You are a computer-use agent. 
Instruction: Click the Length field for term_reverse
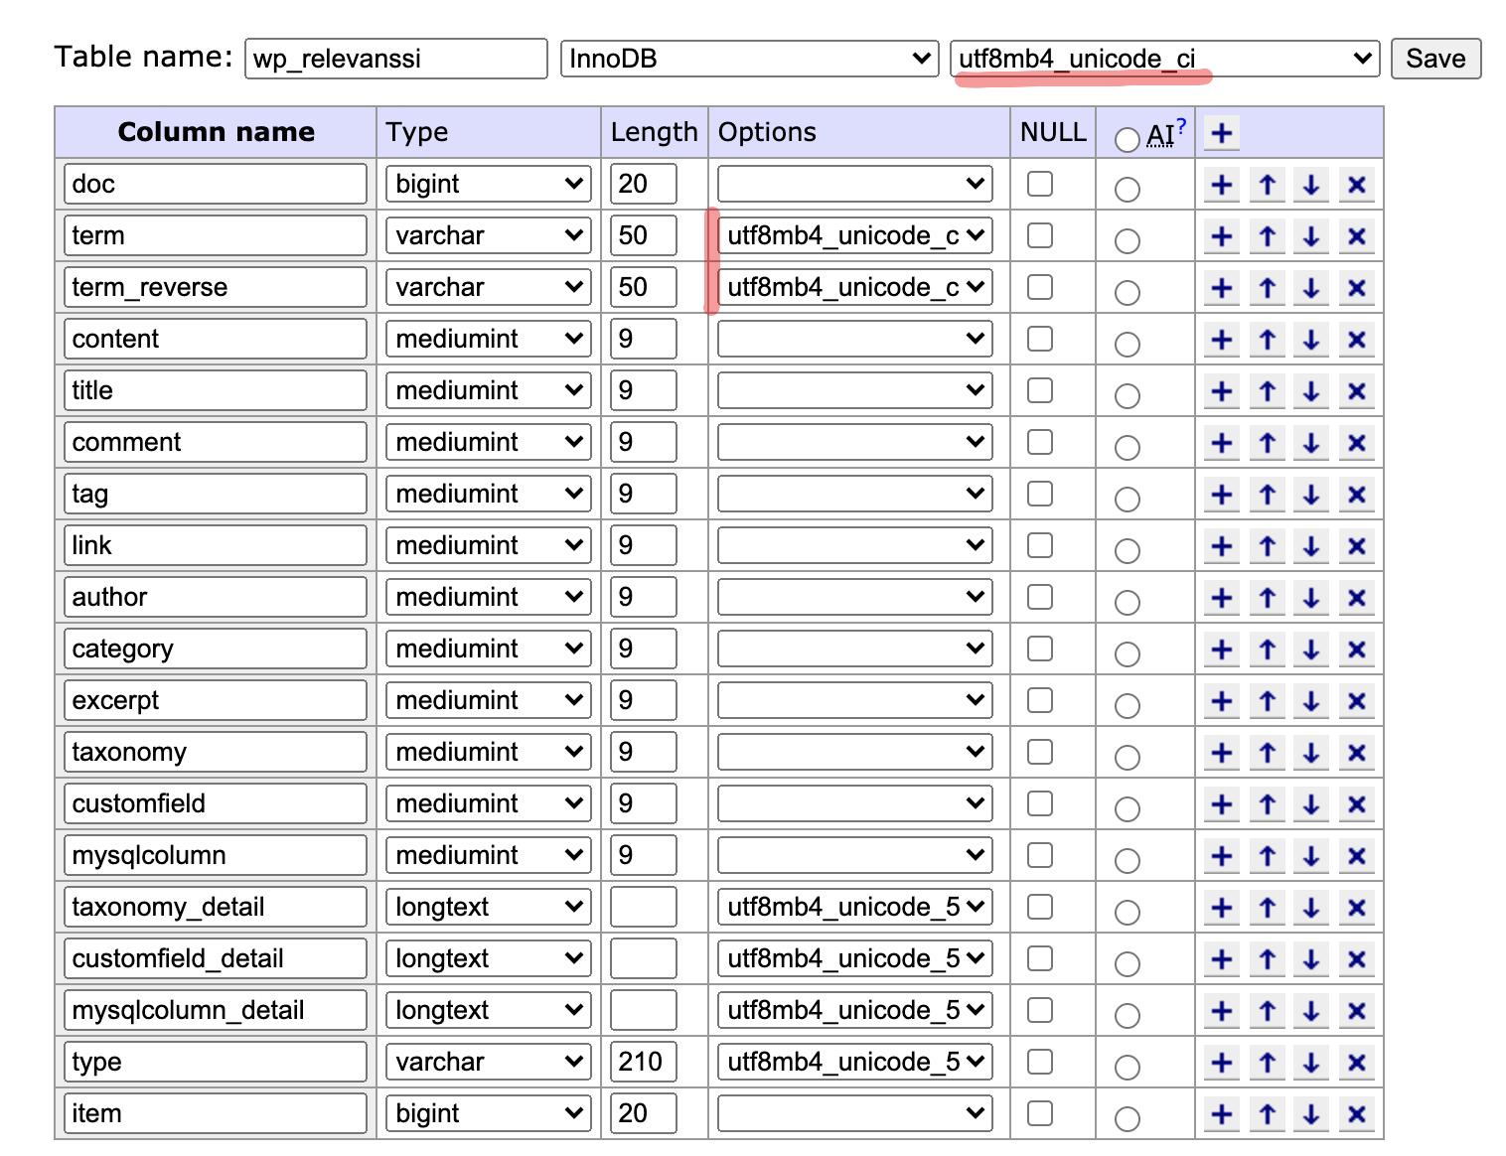(x=643, y=287)
